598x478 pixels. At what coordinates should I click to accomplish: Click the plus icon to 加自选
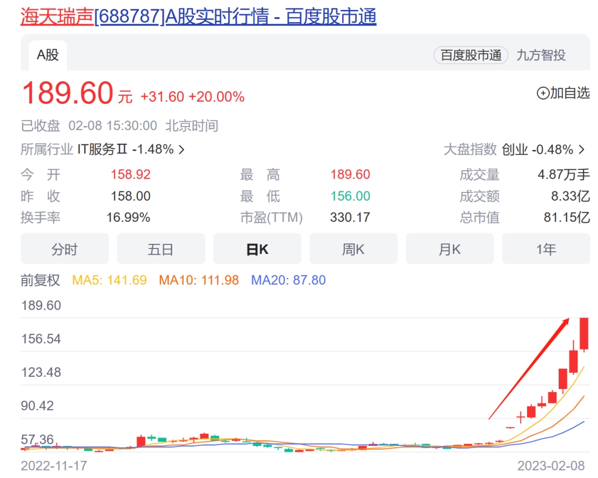point(543,93)
